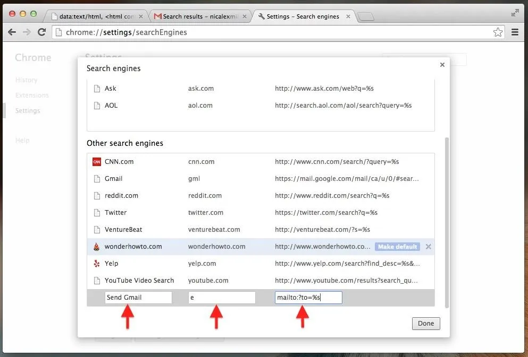Open a new tab with the new-tab button
This screenshot has height=357, width=528.
[x=366, y=16]
